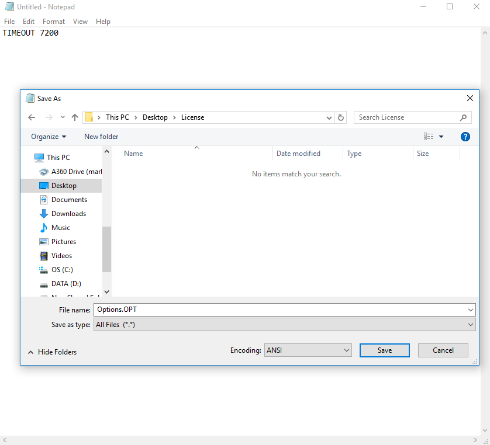Click Desktop in address breadcrumb
490x445 pixels.
pyautogui.click(x=155, y=117)
